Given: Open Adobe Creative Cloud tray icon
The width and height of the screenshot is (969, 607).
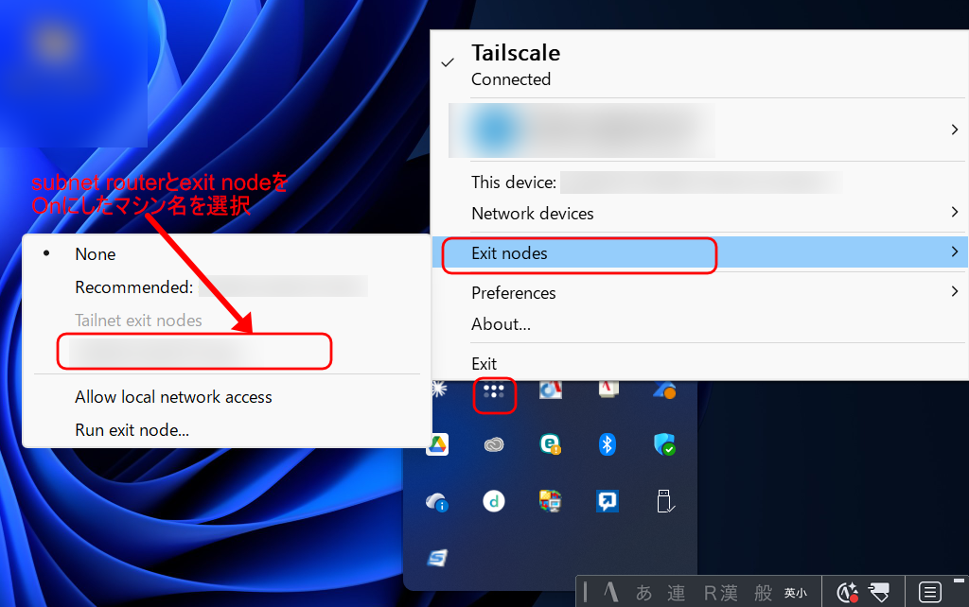Looking at the screenshot, I should [x=494, y=444].
